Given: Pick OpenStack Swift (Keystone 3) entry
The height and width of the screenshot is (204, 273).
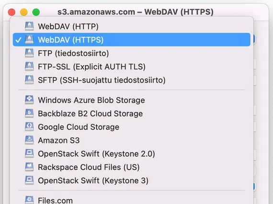Looking at the screenshot, I should point(132,181).
